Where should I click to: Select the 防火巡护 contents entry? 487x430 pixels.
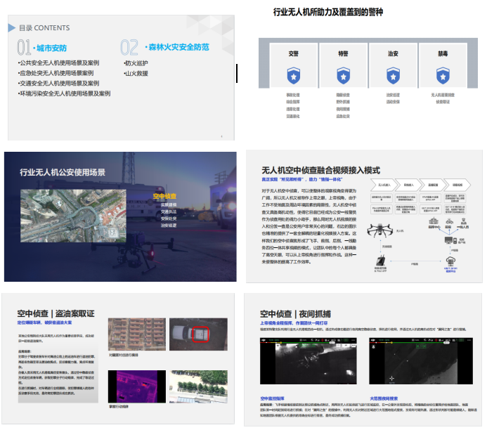click(x=136, y=63)
